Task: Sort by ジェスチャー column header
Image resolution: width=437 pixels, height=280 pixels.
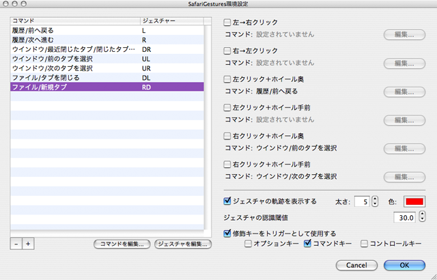Action: pos(172,21)
